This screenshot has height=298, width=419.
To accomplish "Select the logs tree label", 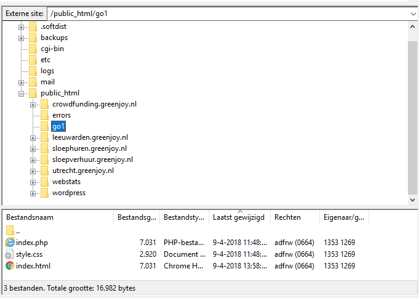I will (47, 71).
